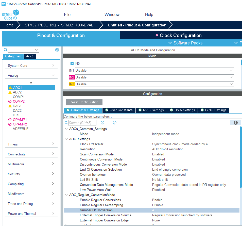
Task: Go to Home in the breadcrumb
Action: [9, 25]
